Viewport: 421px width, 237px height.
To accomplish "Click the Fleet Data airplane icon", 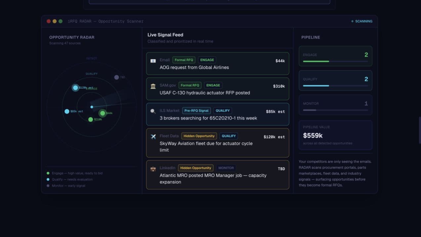I will point(153,137).
